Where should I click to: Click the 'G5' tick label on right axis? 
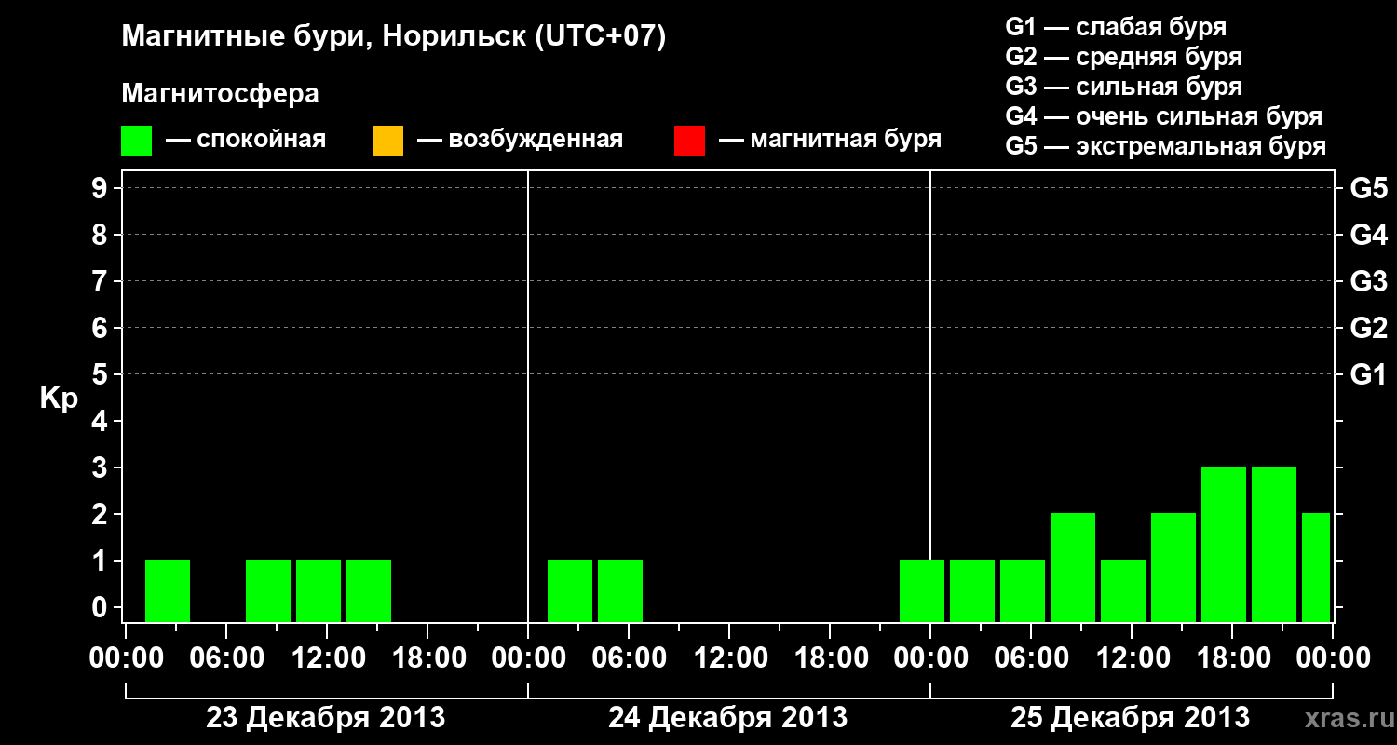click(1368, 188)
